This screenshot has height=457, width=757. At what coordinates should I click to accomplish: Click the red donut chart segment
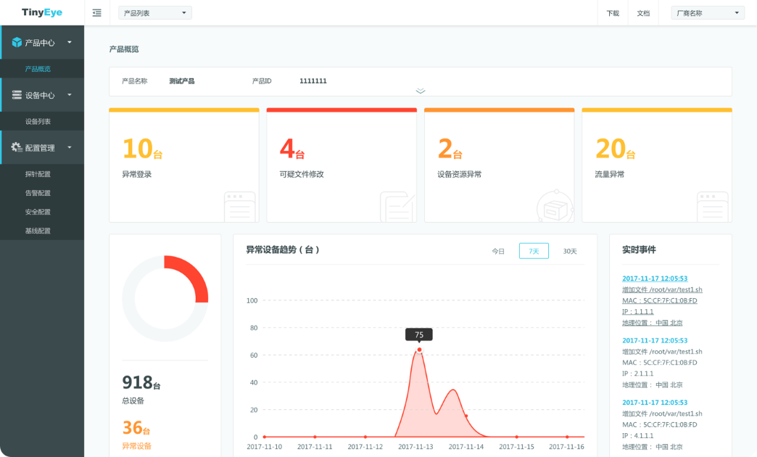pos(194,276)
